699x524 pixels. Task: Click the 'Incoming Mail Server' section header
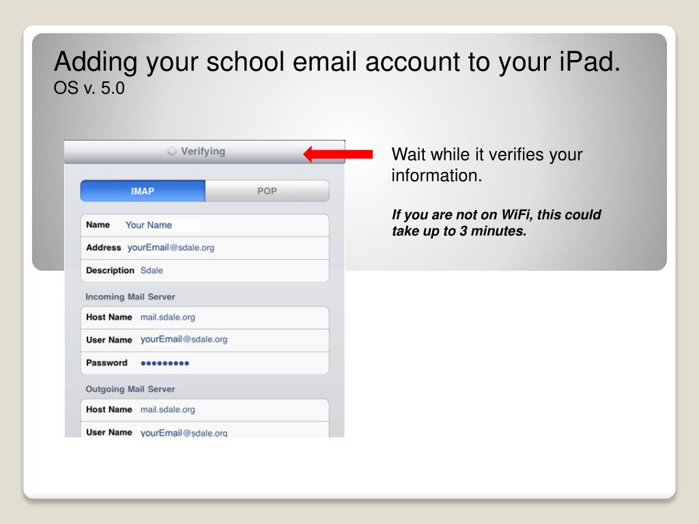coord(130,297)
